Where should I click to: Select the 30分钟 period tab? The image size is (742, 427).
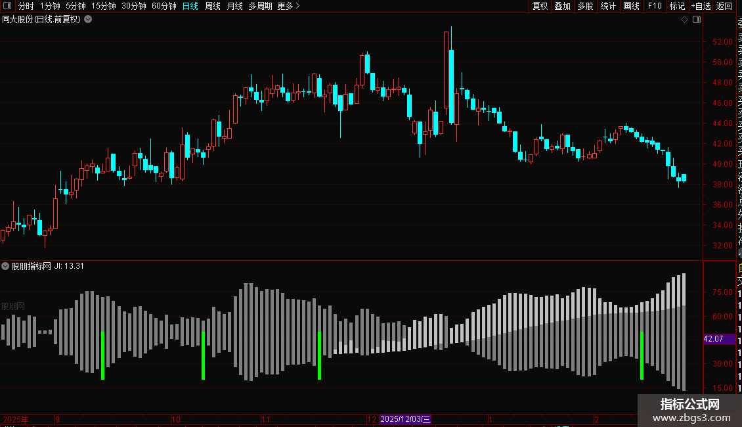134,6
